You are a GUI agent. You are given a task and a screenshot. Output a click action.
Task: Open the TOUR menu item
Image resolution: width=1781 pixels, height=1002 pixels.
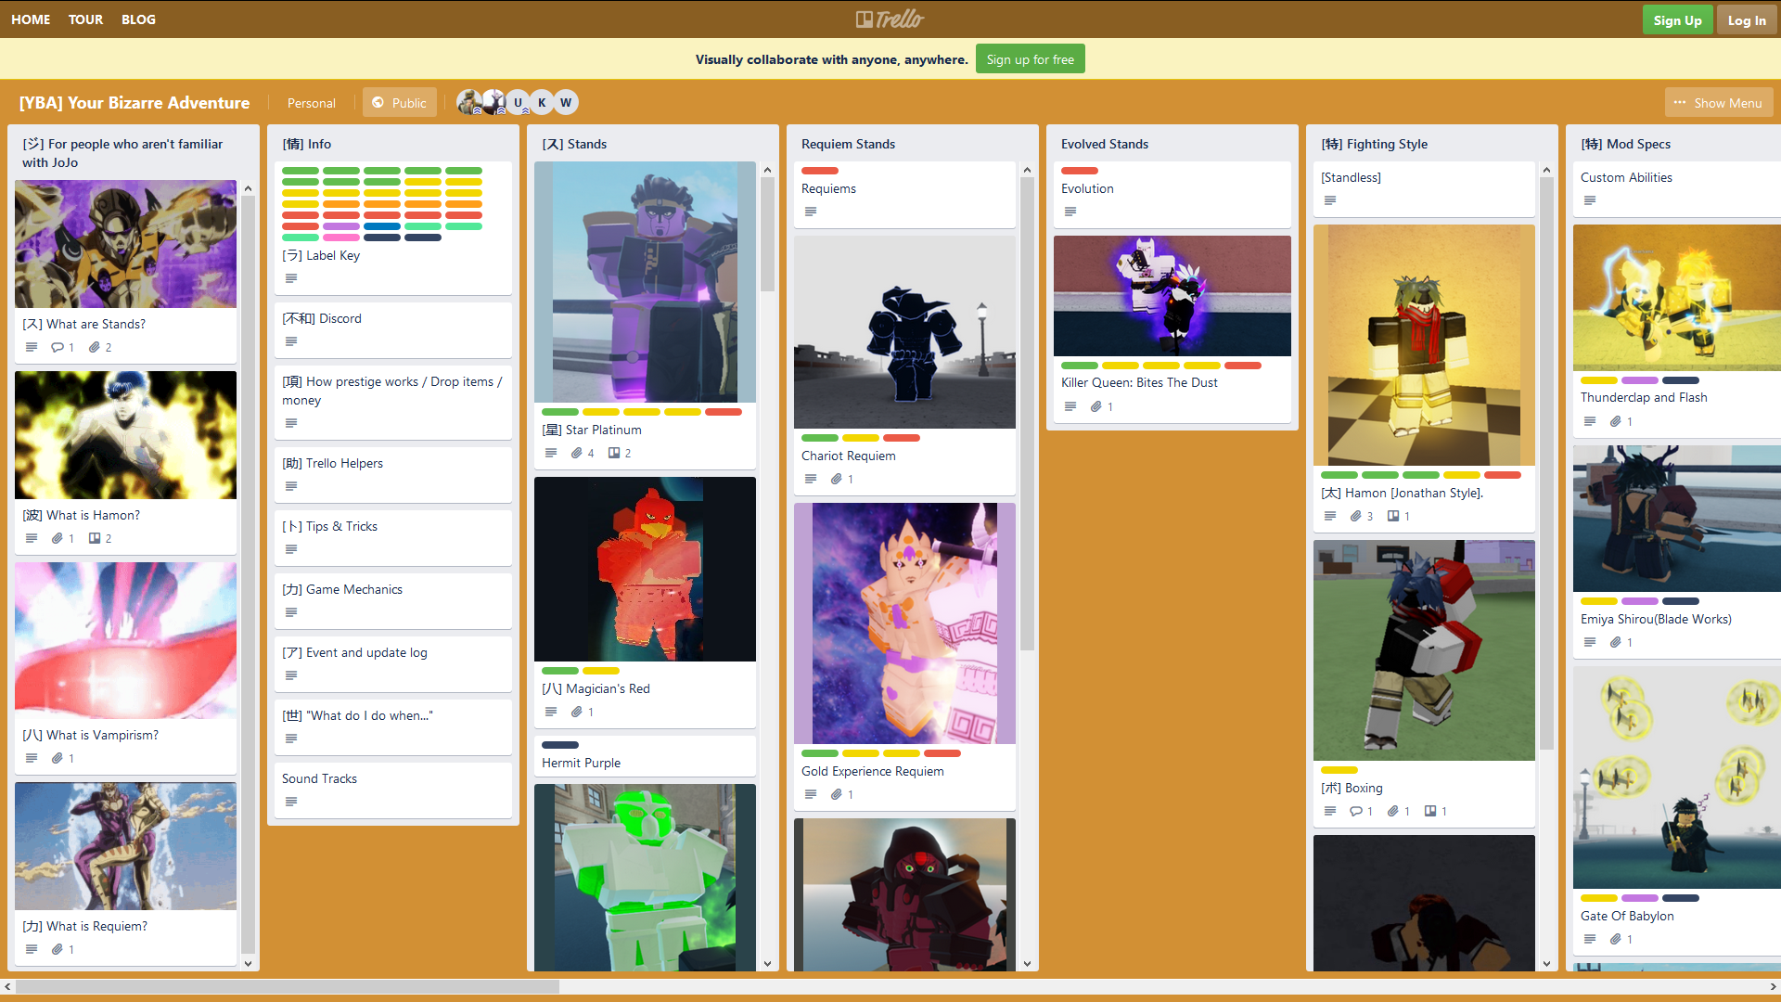(85, 19)
